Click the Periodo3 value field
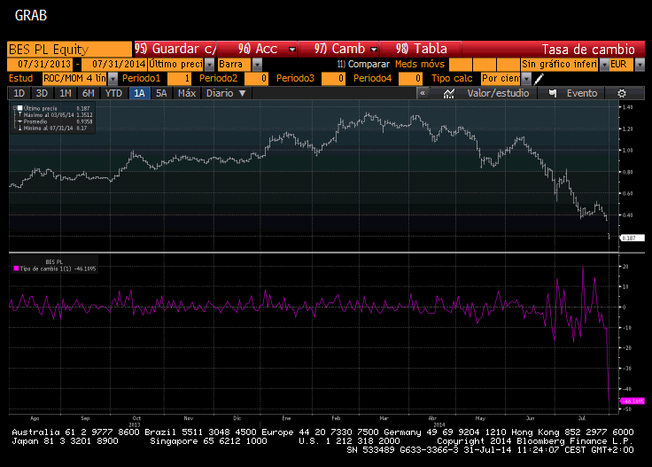This screenshot has width=652, height=467. 333,79
